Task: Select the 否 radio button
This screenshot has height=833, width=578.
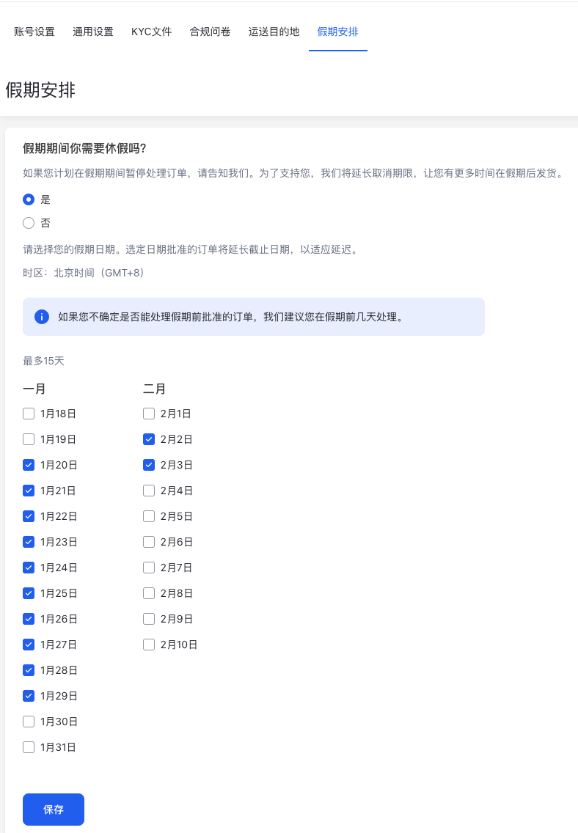Action: (28, 223)
